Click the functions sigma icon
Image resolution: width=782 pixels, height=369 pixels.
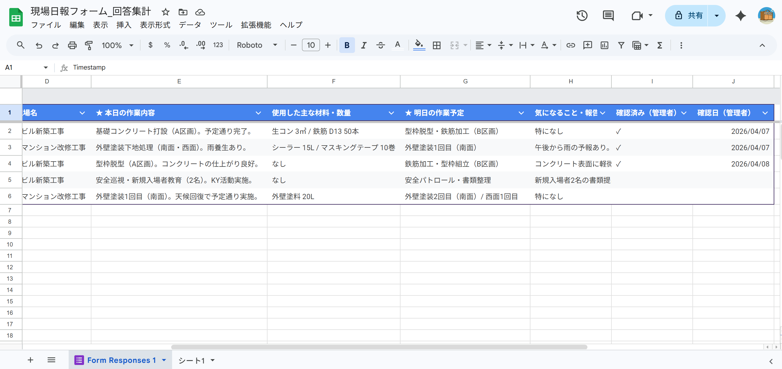(x=659, y=45)
